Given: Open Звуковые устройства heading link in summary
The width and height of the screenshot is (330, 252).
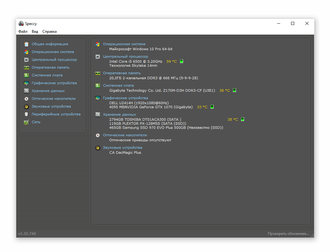Looking at the screenshot, I should pyautogui.click(x=122, y=148).
